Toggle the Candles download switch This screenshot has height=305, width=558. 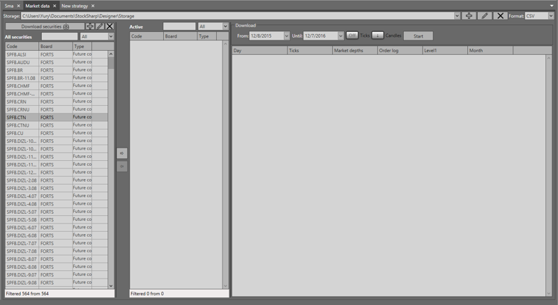point(377,36)
